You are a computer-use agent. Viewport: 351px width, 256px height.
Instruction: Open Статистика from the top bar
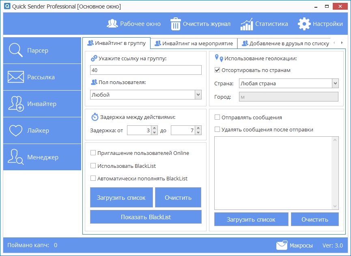click(x=264, y=24)
